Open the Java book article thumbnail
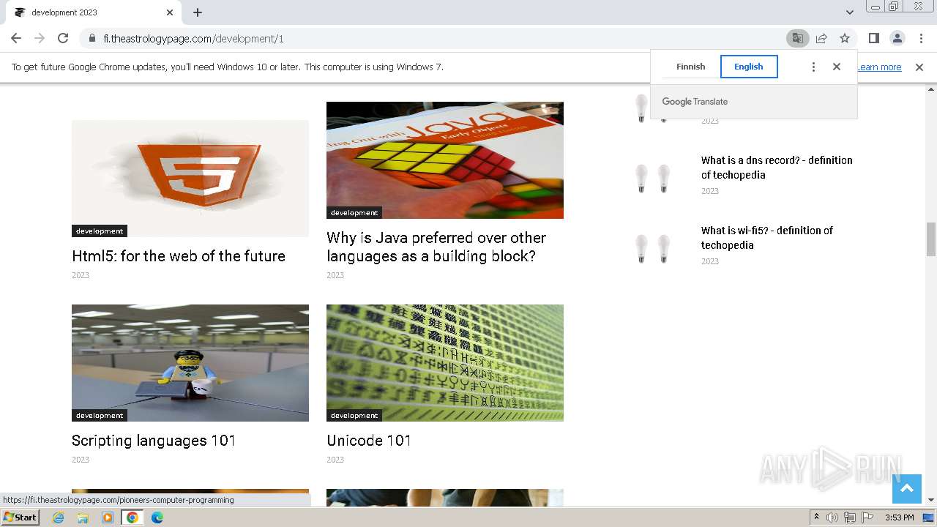The height and width of the screenshot is (527, 937). (445, 160)
